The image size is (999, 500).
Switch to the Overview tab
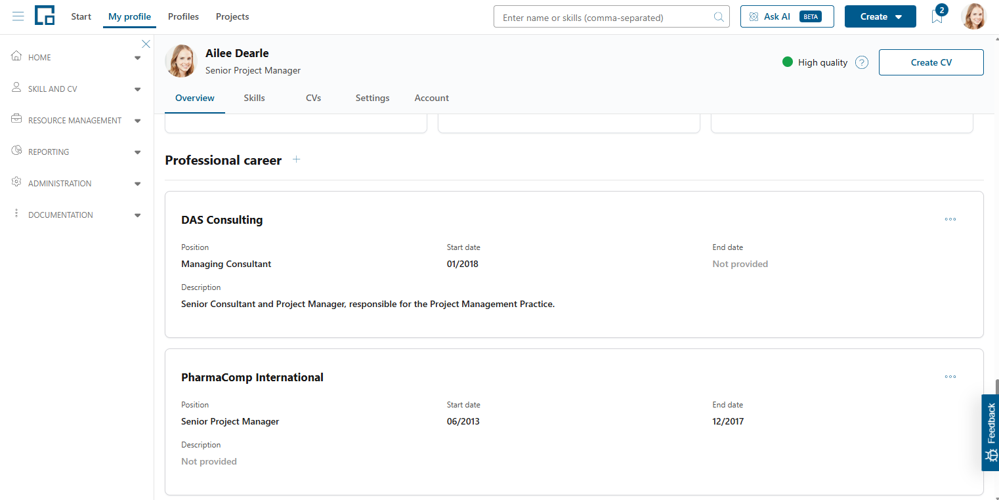tap(195, 98)
